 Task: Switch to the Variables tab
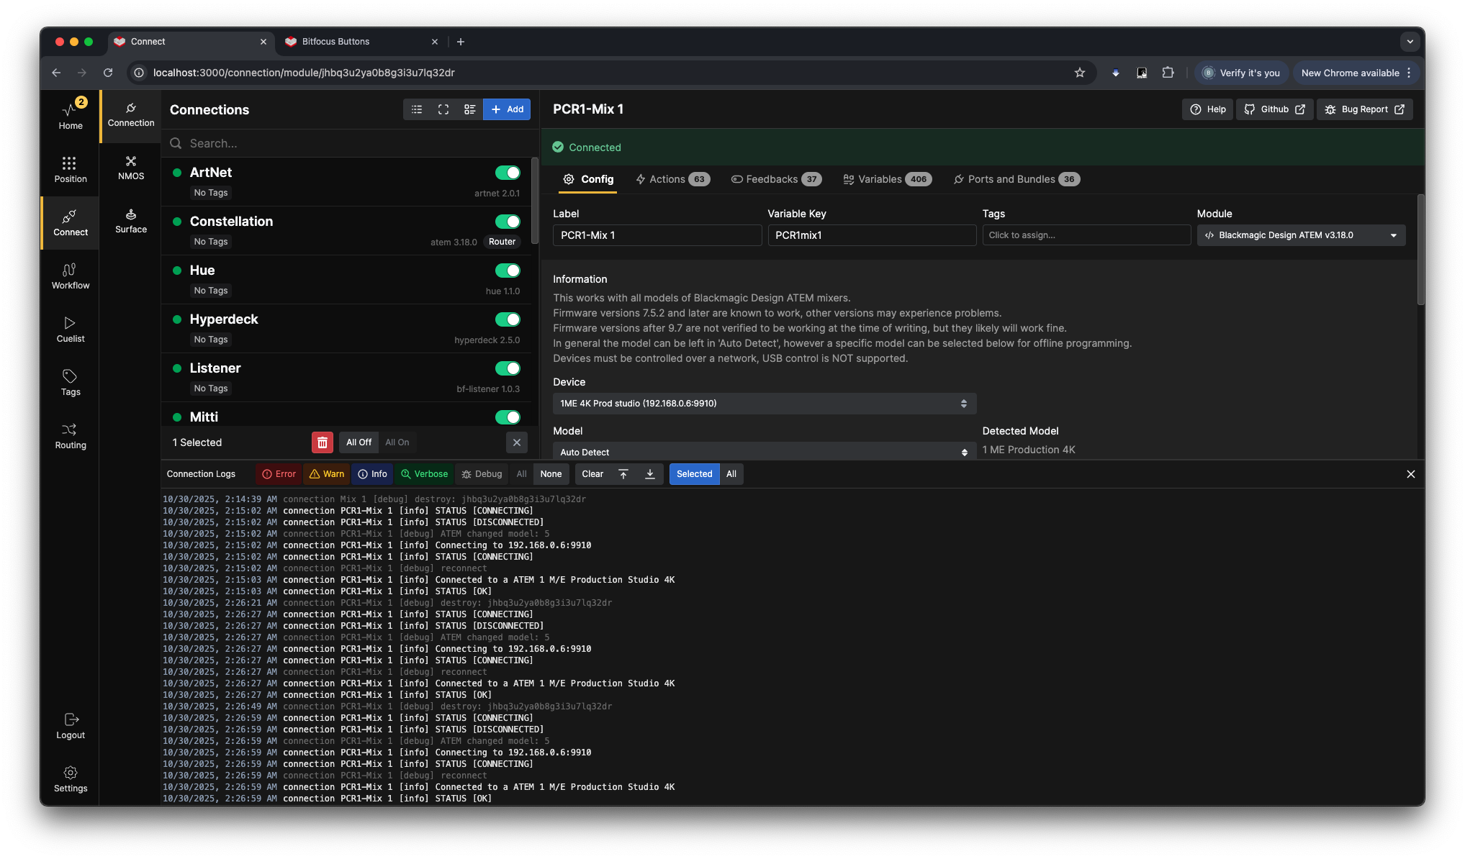coord(887,179)
